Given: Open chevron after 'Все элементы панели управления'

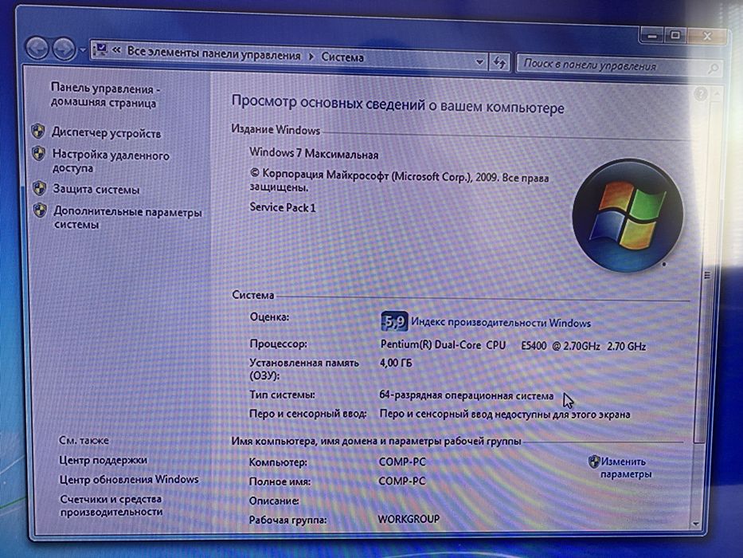Looking at the screenshot, I should tap(311, 57).
